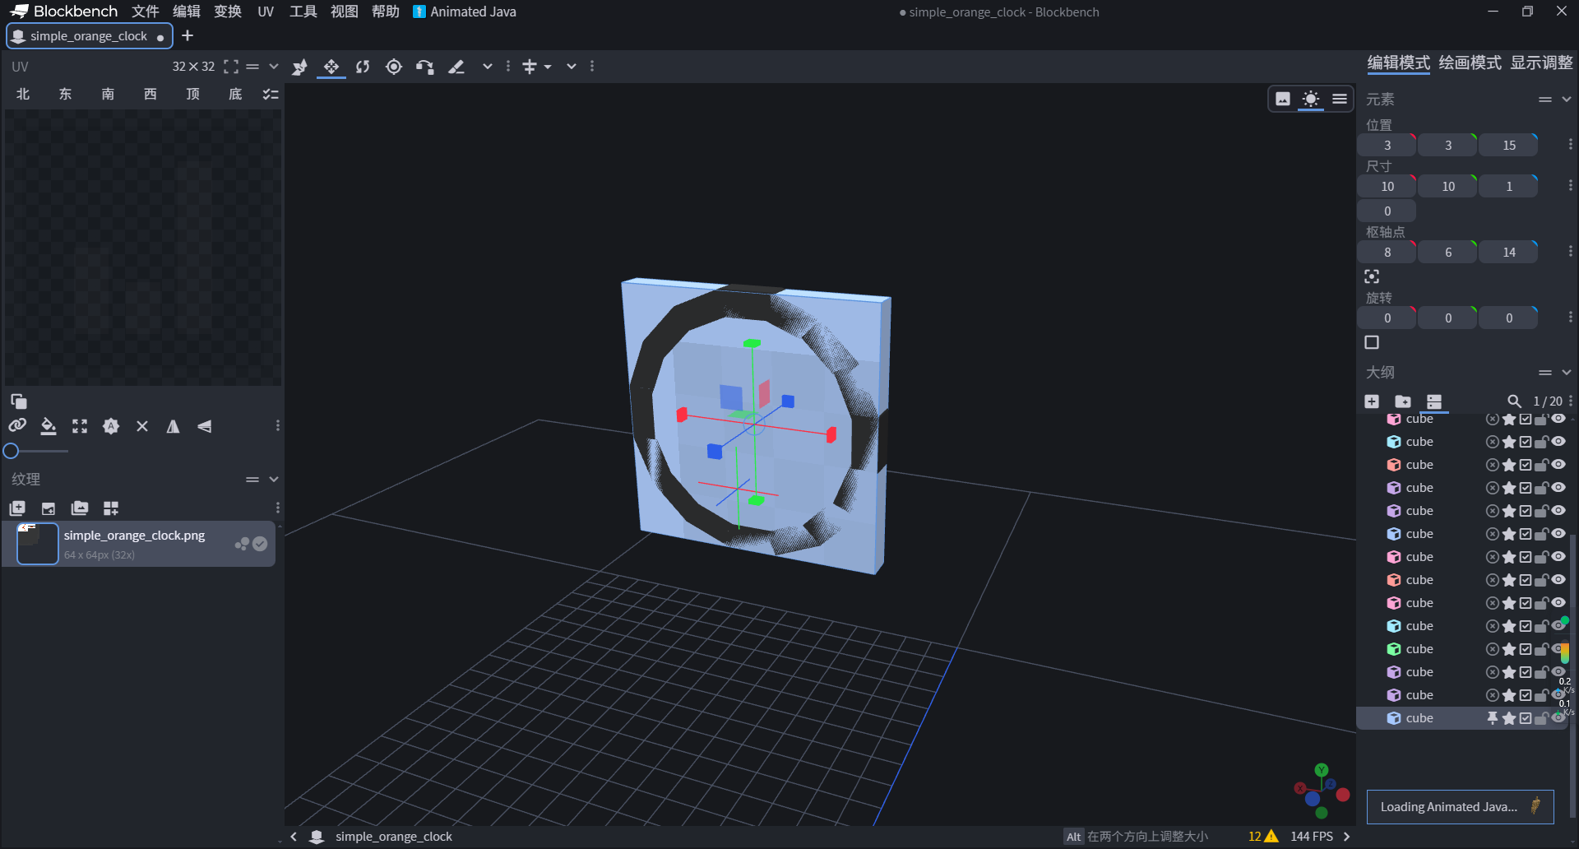Select the Vertex Snap tool icon
The image size is (1579, 849).
tap(425, 67)
